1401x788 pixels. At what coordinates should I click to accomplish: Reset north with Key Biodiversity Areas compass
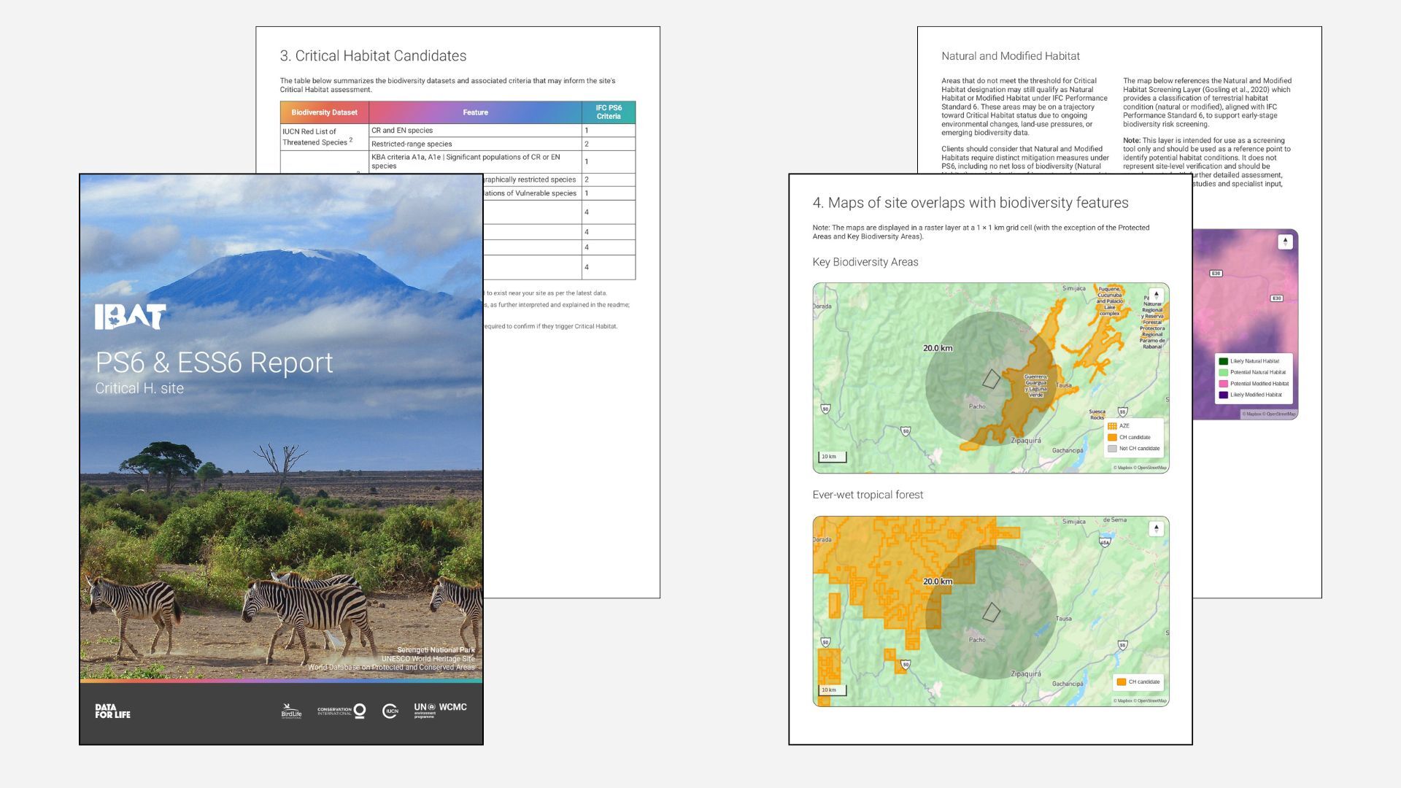pos(1156,295)
